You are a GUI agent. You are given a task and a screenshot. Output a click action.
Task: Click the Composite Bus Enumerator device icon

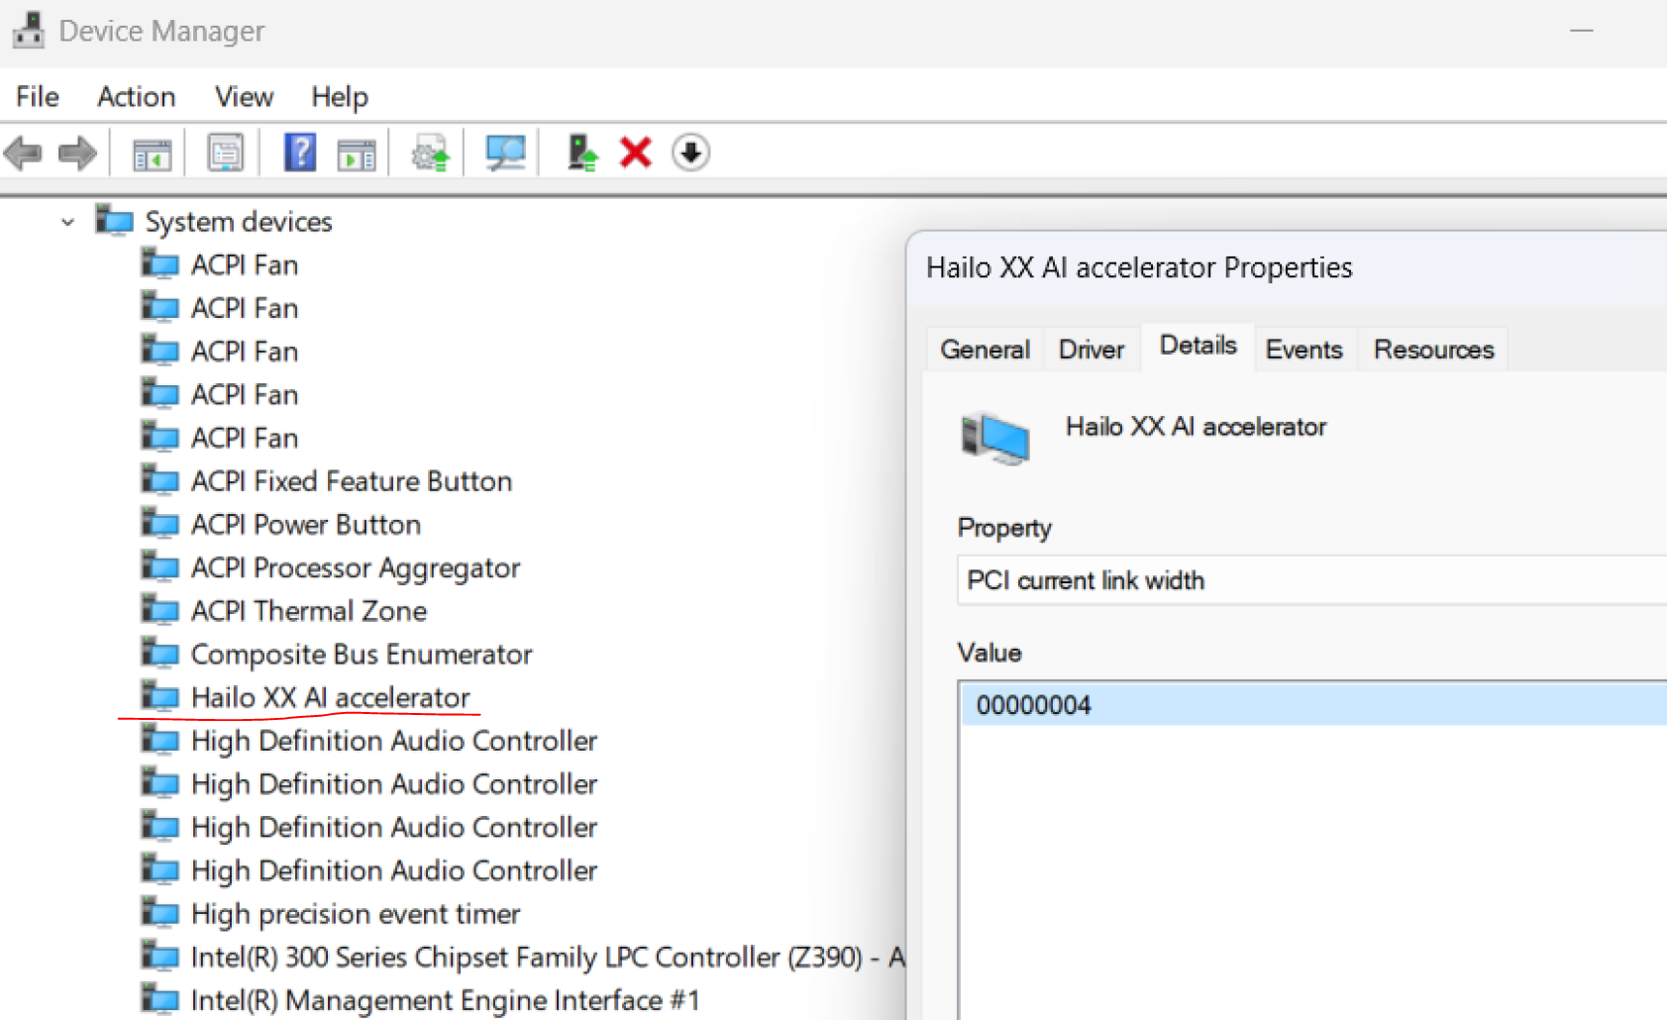click(x=159, y=654)
